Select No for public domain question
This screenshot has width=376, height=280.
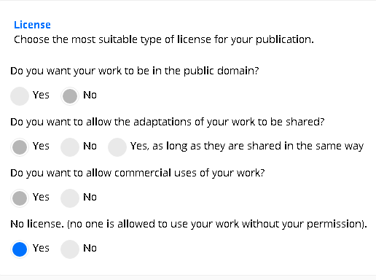[70, 96]
